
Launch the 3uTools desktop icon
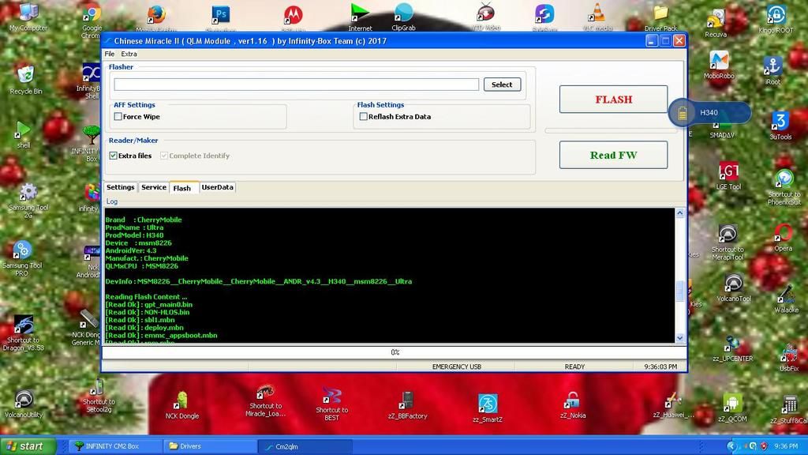coord(780,122)
